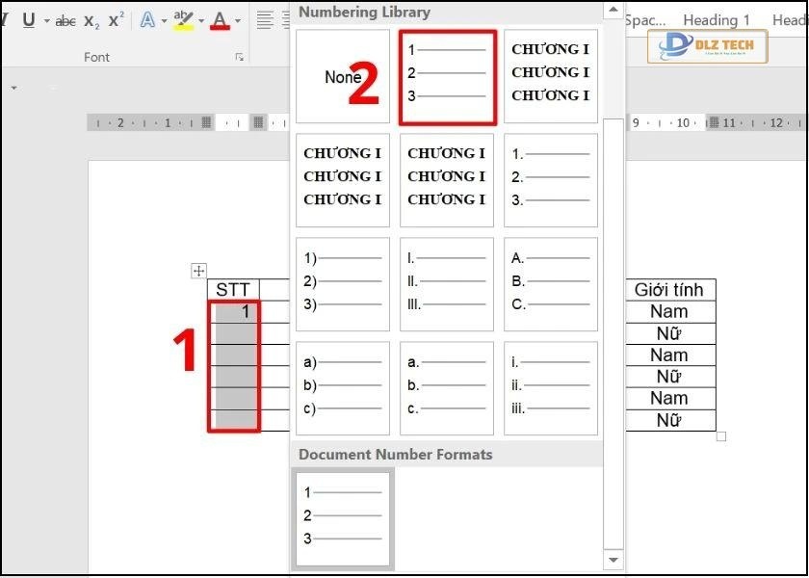Choose the plain 1 2 3 numbering format
The width and height of the screenshot is (809, 578).
pos(447,77)
